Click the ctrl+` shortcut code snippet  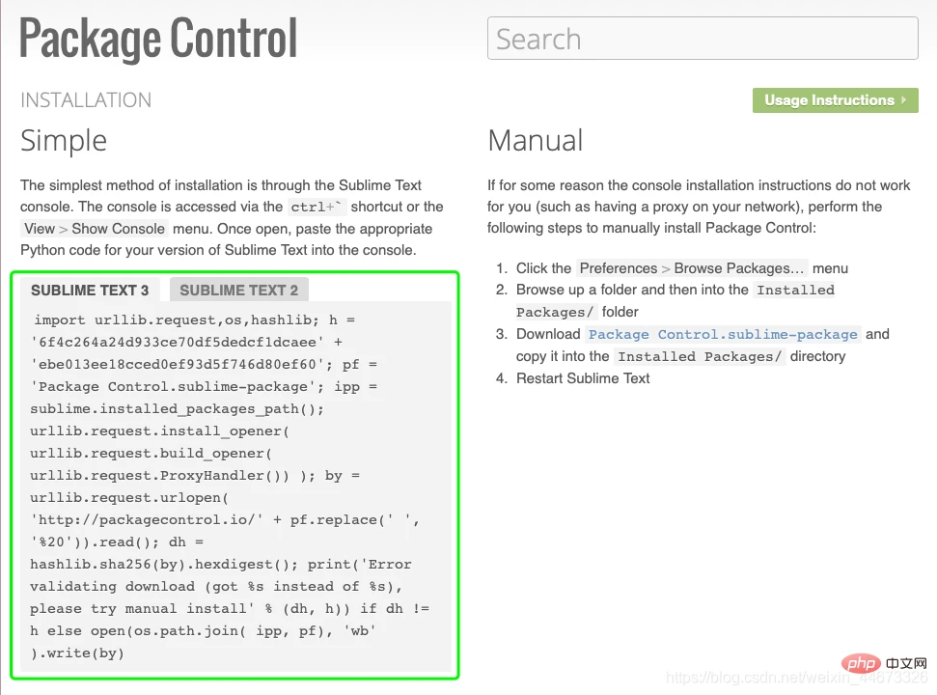click(317, 207)
